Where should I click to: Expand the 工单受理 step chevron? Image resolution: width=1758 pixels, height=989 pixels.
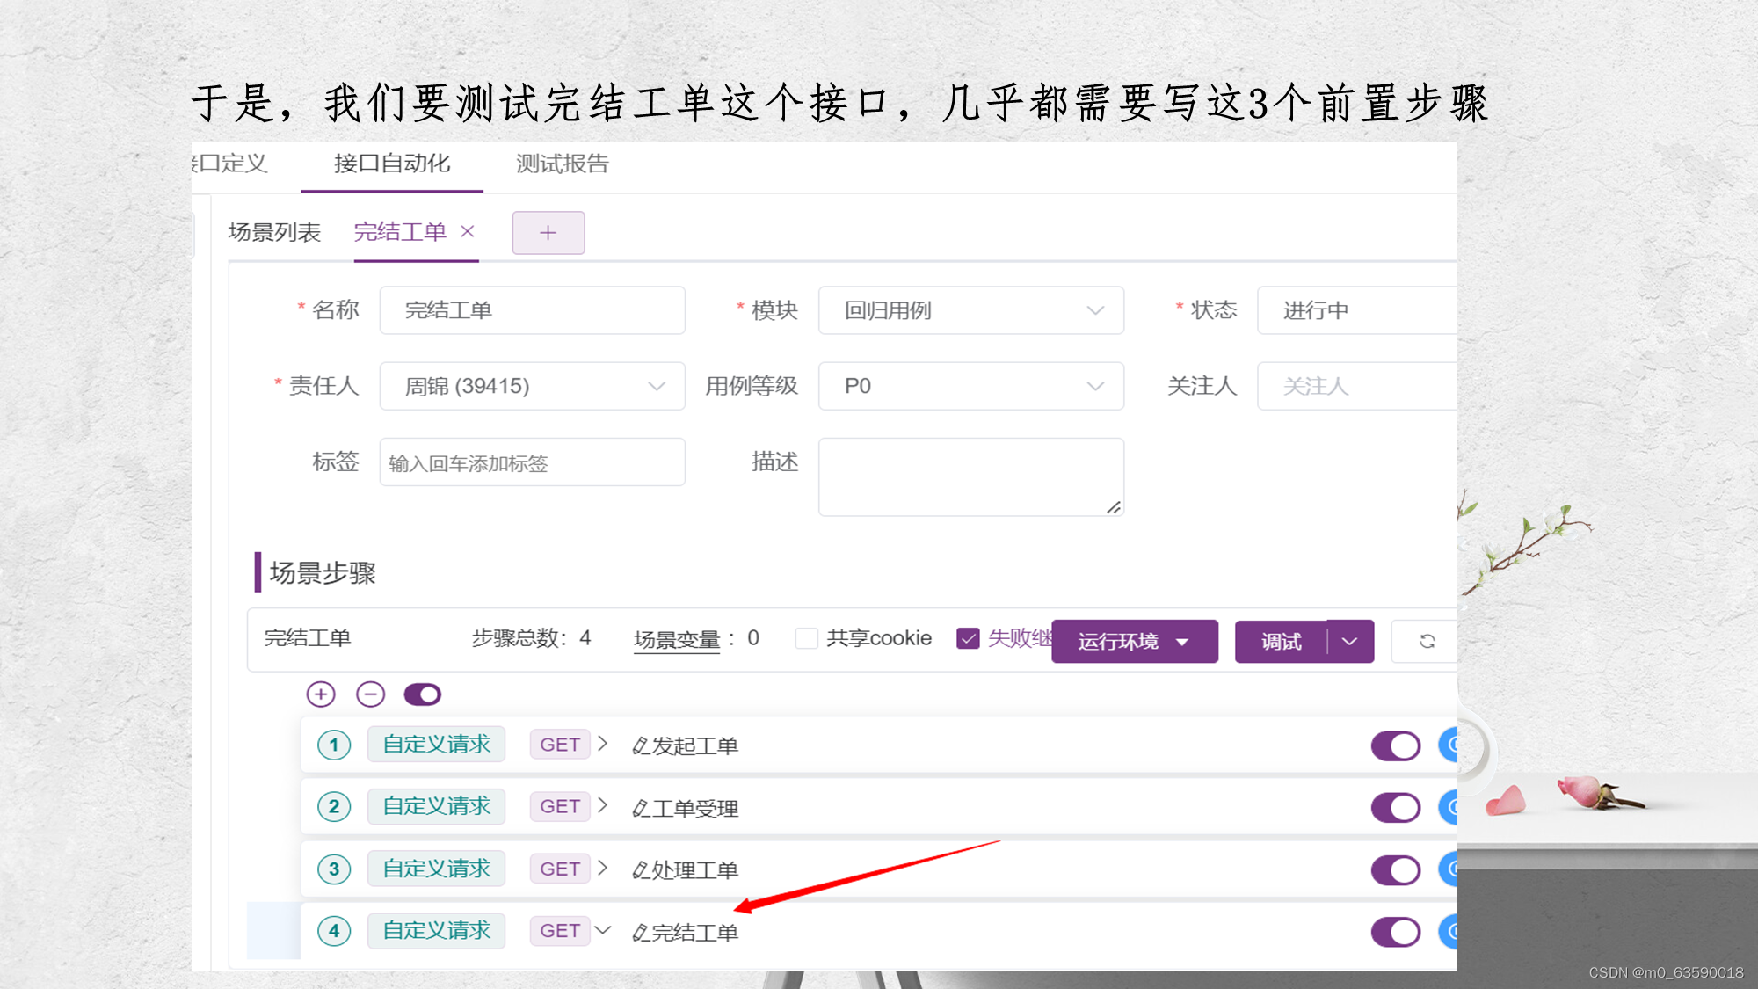point(603,805)
